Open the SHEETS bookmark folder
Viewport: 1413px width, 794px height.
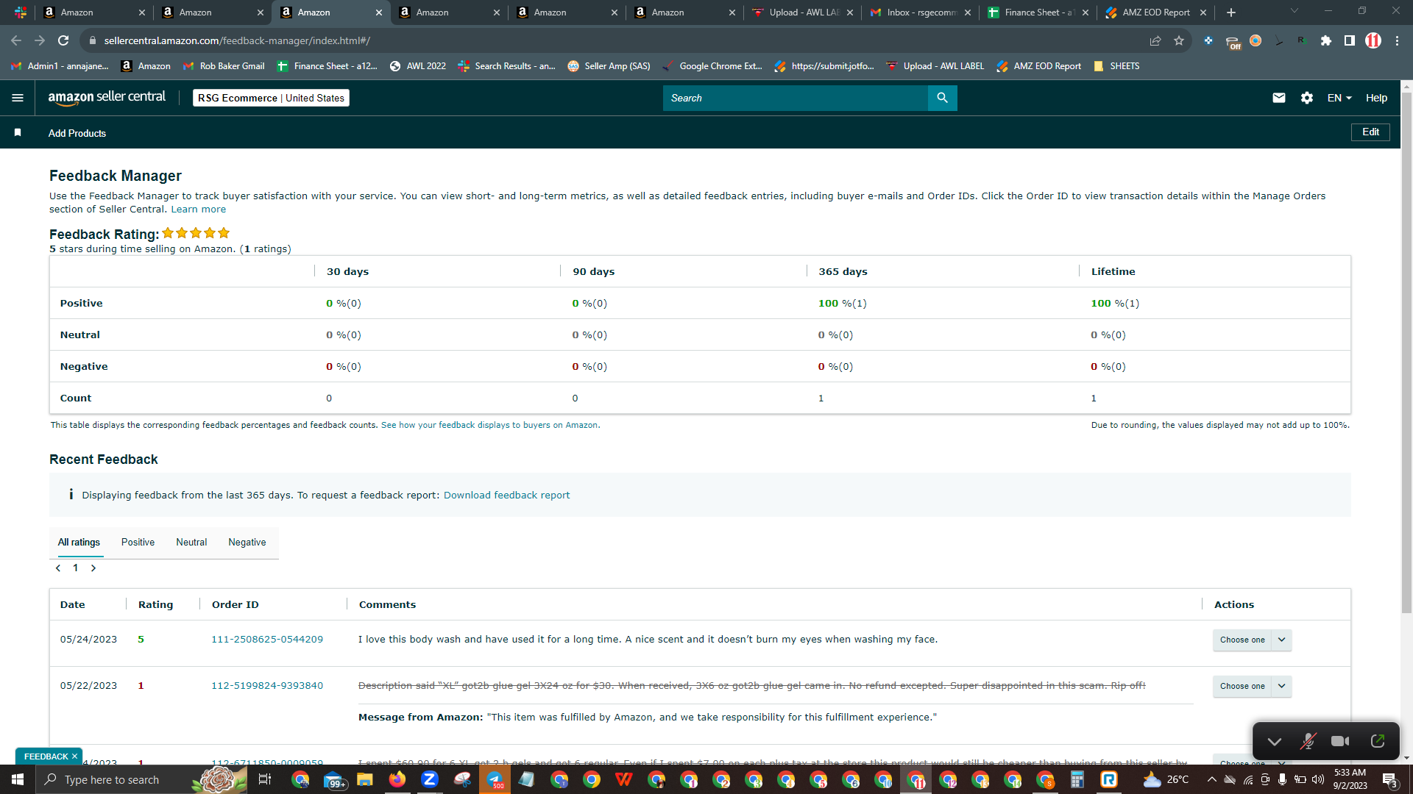1116,66
